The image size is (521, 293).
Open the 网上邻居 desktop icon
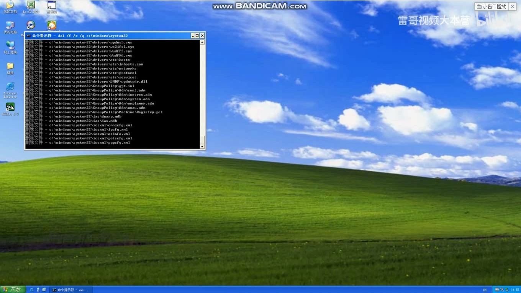tap(10, 46)
